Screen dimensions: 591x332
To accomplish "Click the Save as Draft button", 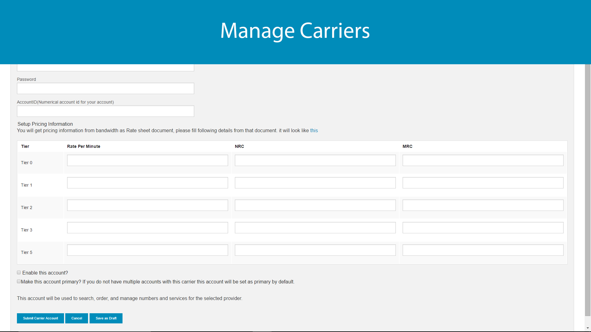I will tap(106, 318).
